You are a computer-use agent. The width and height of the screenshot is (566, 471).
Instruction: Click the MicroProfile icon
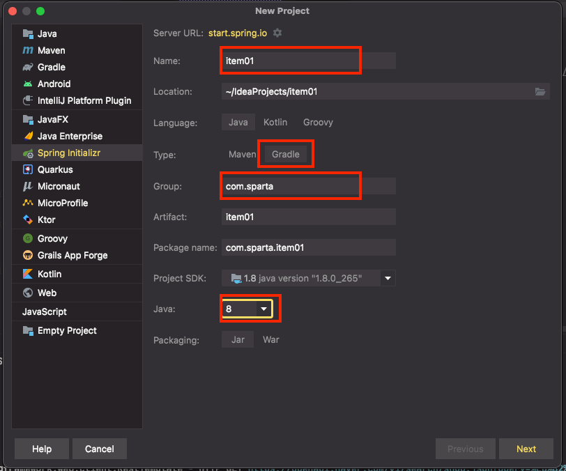tap(28, 203)
